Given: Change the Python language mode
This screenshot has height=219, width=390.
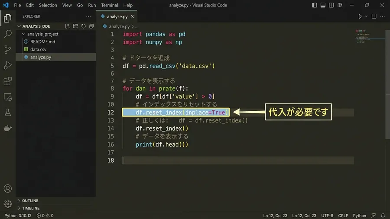Looking at the screenshot, I should [x=359, y=216].
